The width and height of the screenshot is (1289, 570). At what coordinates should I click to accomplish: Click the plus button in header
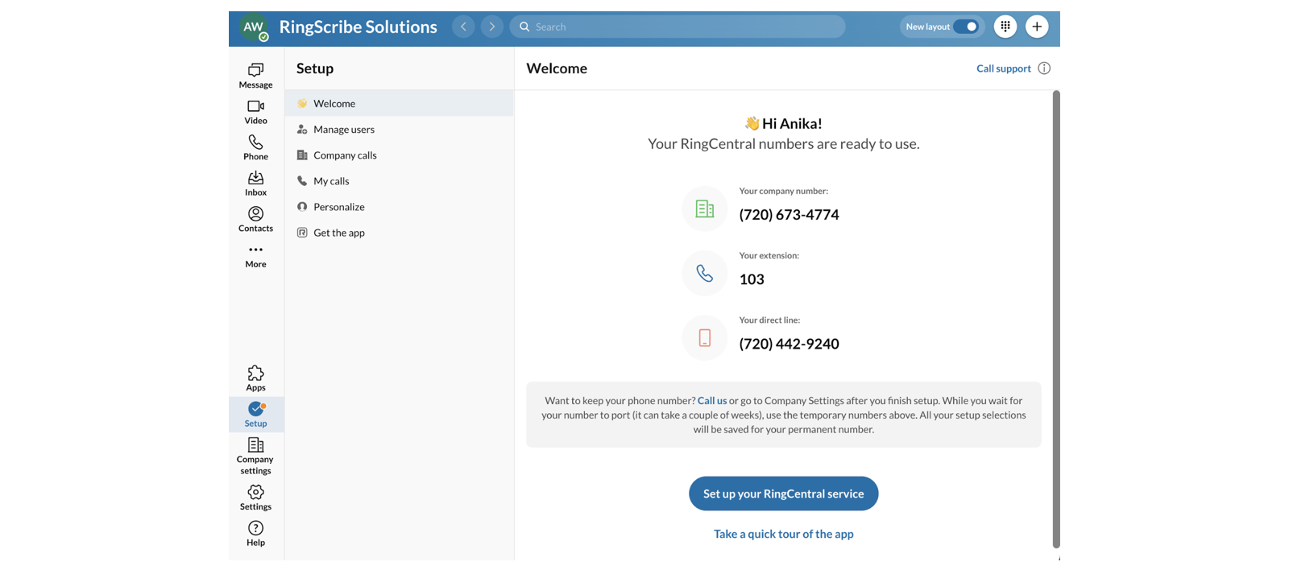[1037, 27]
